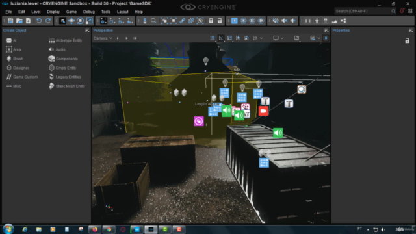Open the File menu

tap(8, 12)
